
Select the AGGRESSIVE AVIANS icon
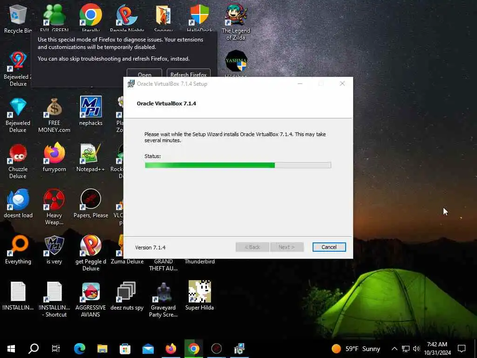point(91,300)
